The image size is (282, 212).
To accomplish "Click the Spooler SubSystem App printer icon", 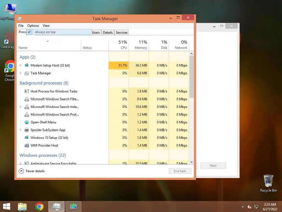I will [x=27, y=130].
